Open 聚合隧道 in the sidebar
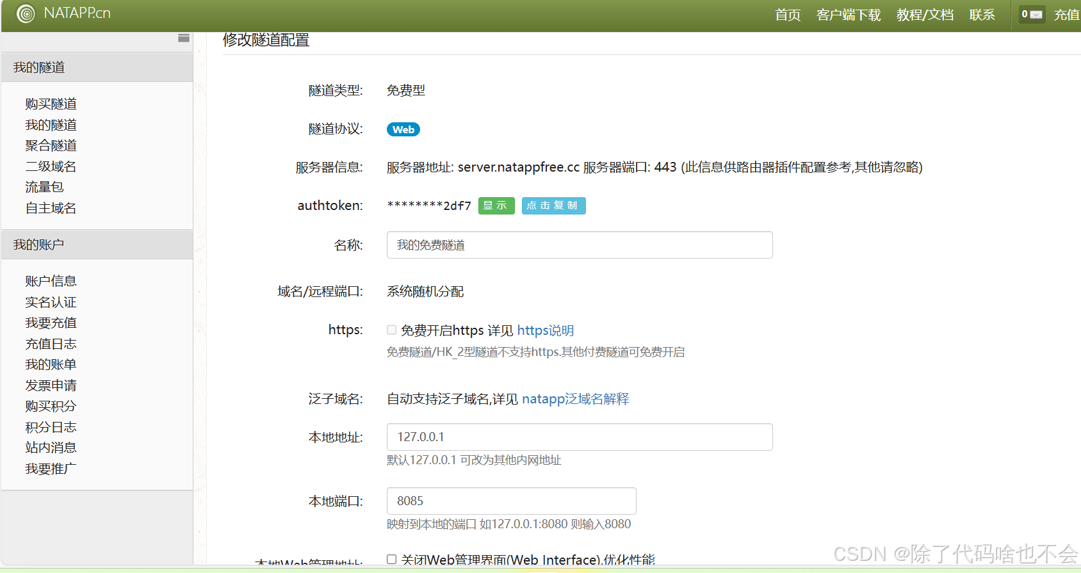Viewport: 1081px width, 573px height. tap(51, 145)
